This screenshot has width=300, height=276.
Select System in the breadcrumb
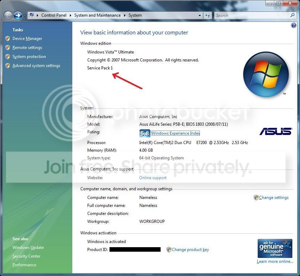click(x=135, y=15)
